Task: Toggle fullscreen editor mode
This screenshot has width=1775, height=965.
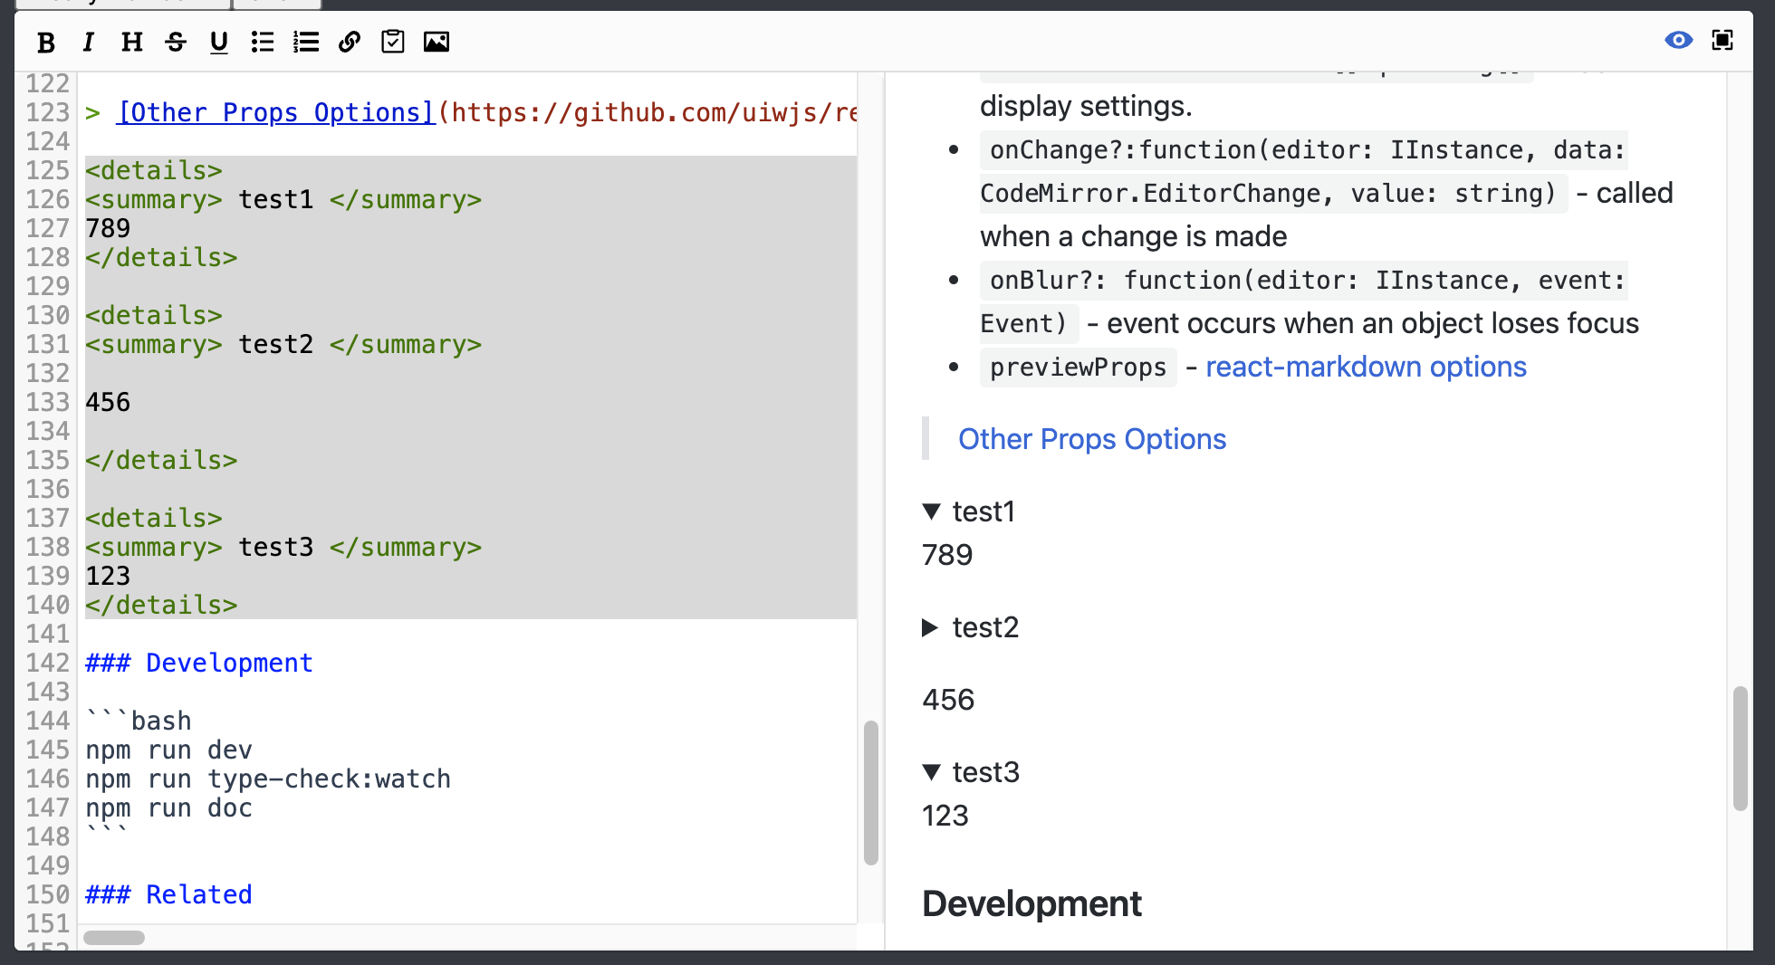Action: [1722, 40]
